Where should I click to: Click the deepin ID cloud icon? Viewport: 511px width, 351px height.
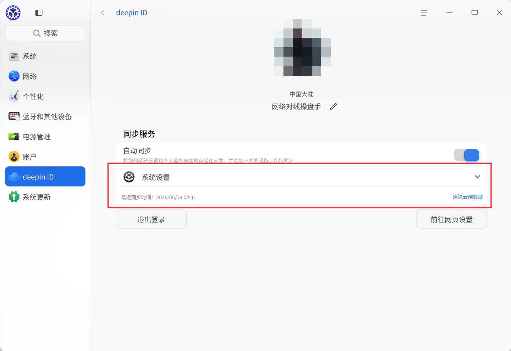[14, 177]
